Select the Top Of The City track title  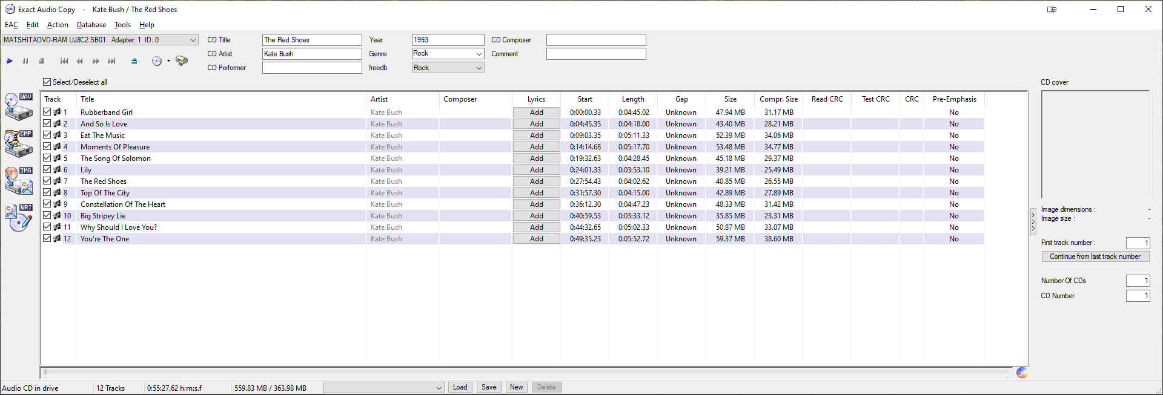click(x=105, y=192)
